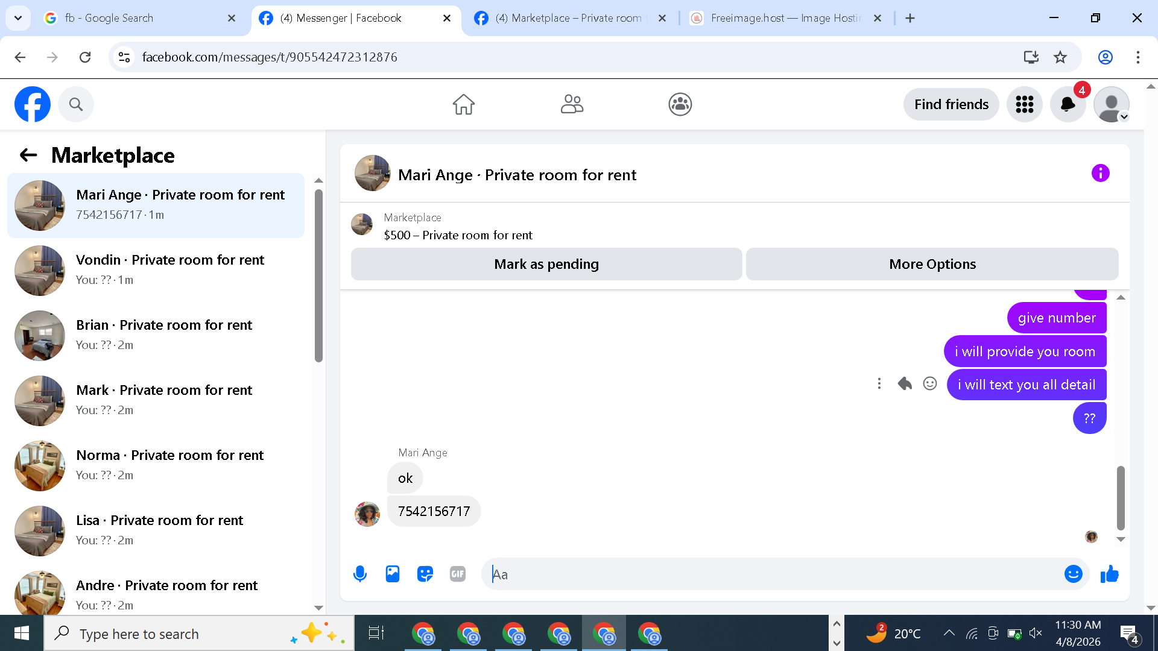This screenshot has height=651, width=1158.
Task: Open conversation information purple icon
Action: (x=1100, y=174)
